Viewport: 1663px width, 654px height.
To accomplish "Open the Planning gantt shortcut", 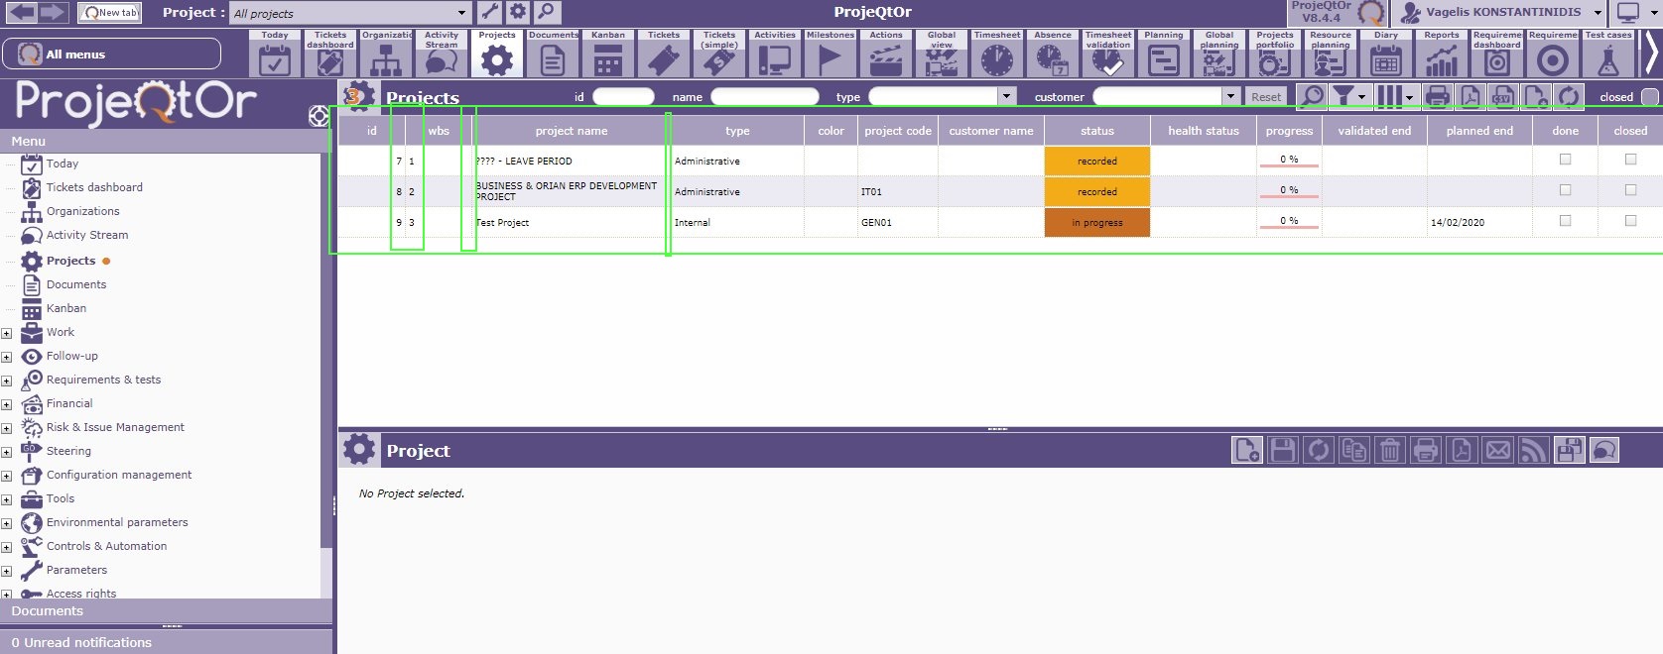I will coord(1164,54).
